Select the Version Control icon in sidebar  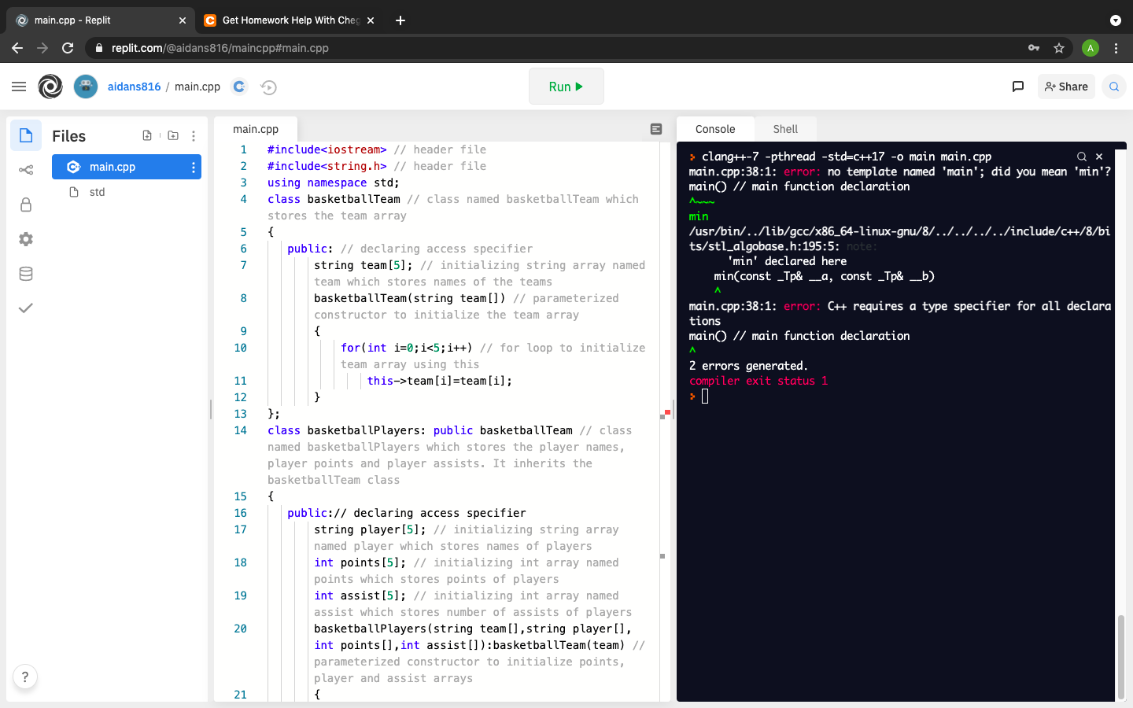25,168
